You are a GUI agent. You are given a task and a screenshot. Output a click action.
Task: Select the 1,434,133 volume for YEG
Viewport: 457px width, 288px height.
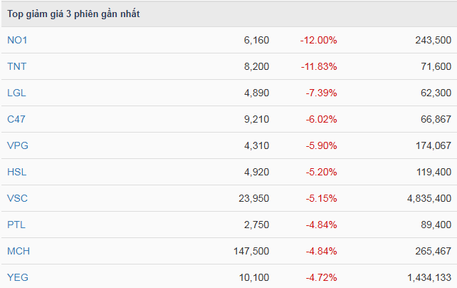click(426, 277)
